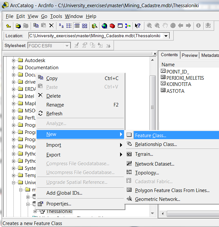Image resolution: width=219 pixels, height=227 pixels.
Task: Click the Refresh icon in context menu
Action: (x=40, y=113)
